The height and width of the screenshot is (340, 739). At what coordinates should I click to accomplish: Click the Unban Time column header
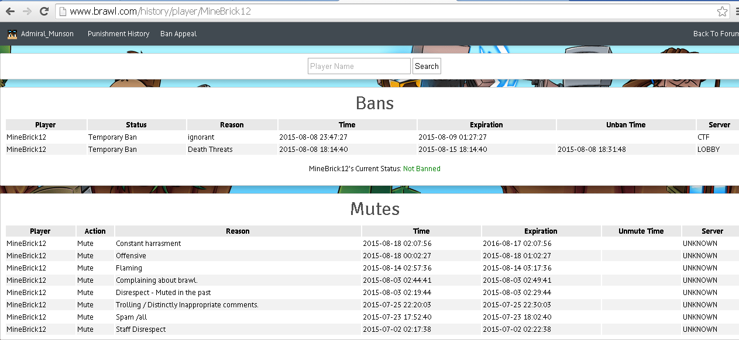tap(625, 124)
